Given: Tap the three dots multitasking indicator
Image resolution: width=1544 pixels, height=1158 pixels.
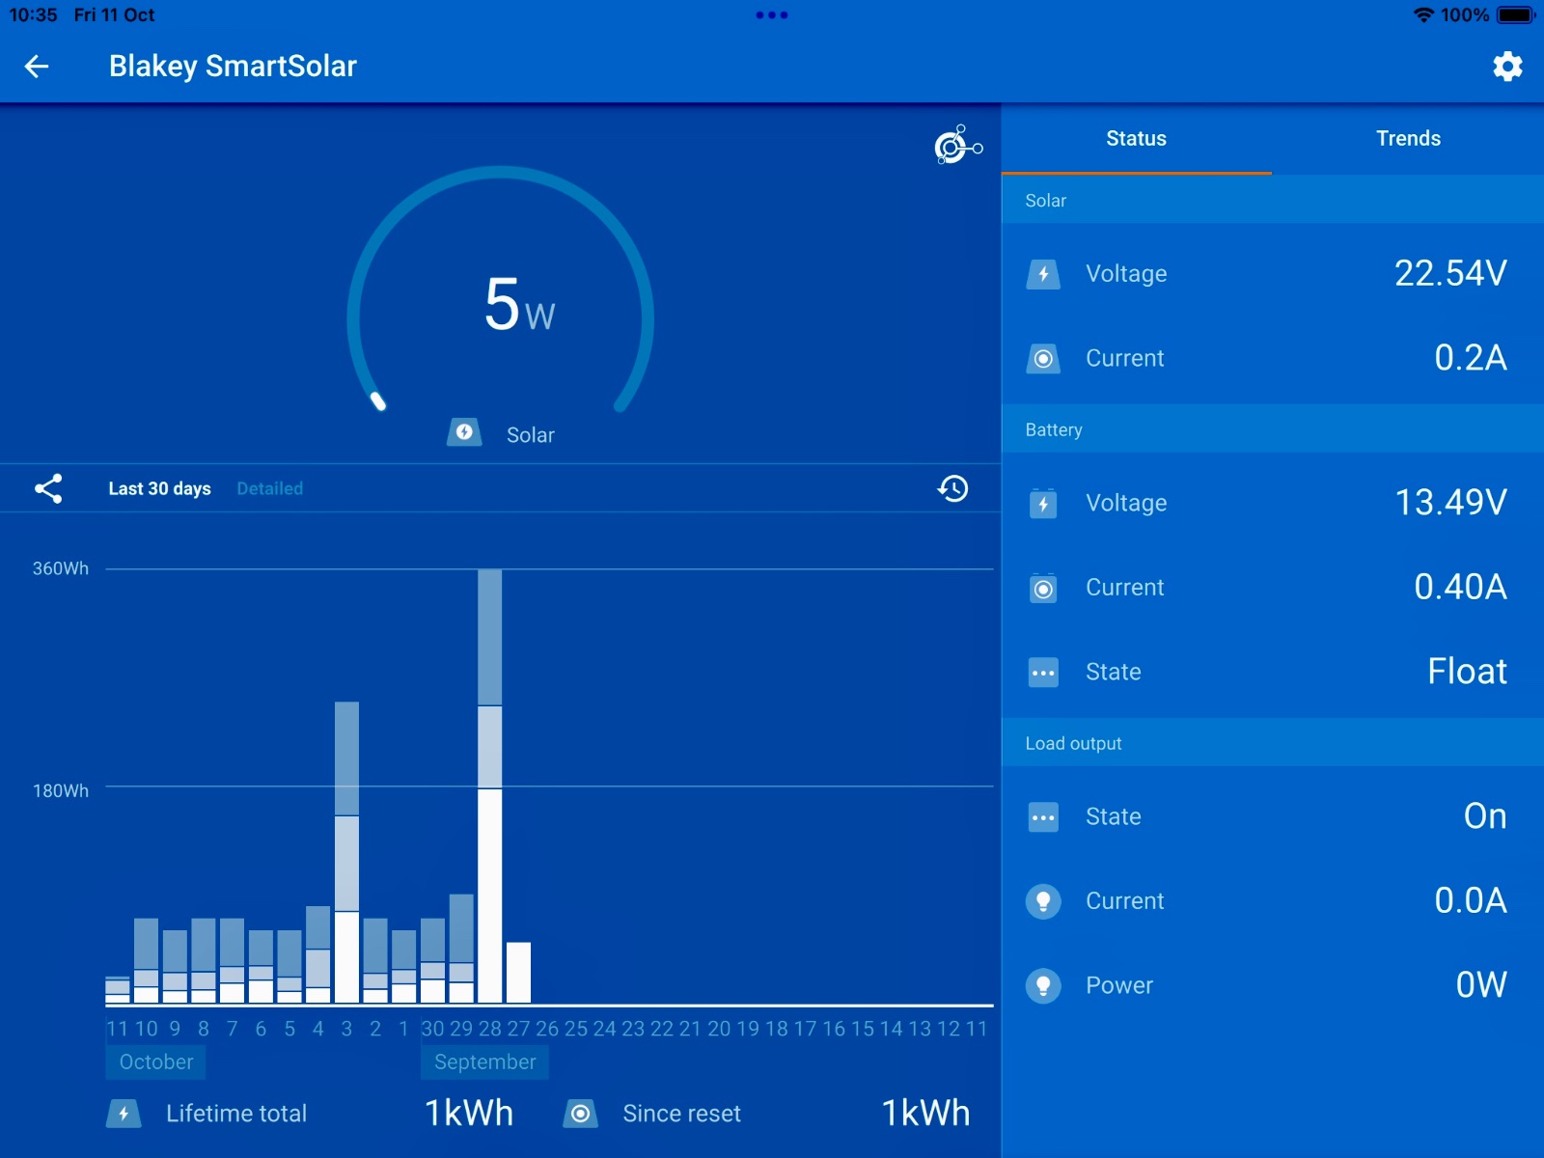Looking at the screenshot, I should tap(772, 15).
